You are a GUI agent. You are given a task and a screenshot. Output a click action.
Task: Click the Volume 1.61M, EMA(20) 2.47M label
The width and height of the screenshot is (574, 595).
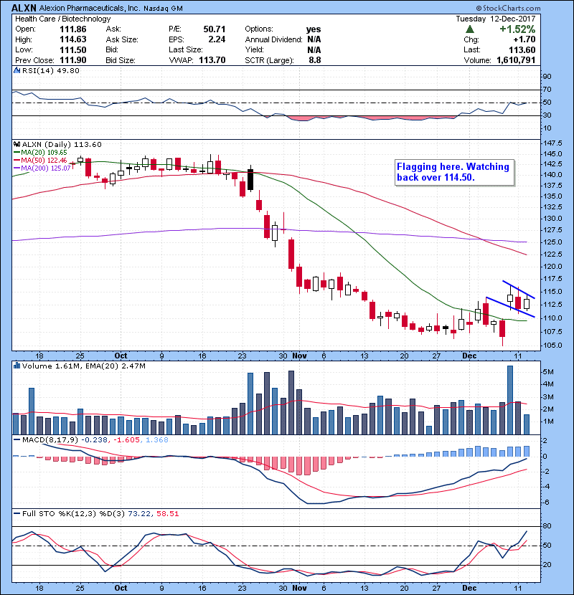[x=83, y=366]
